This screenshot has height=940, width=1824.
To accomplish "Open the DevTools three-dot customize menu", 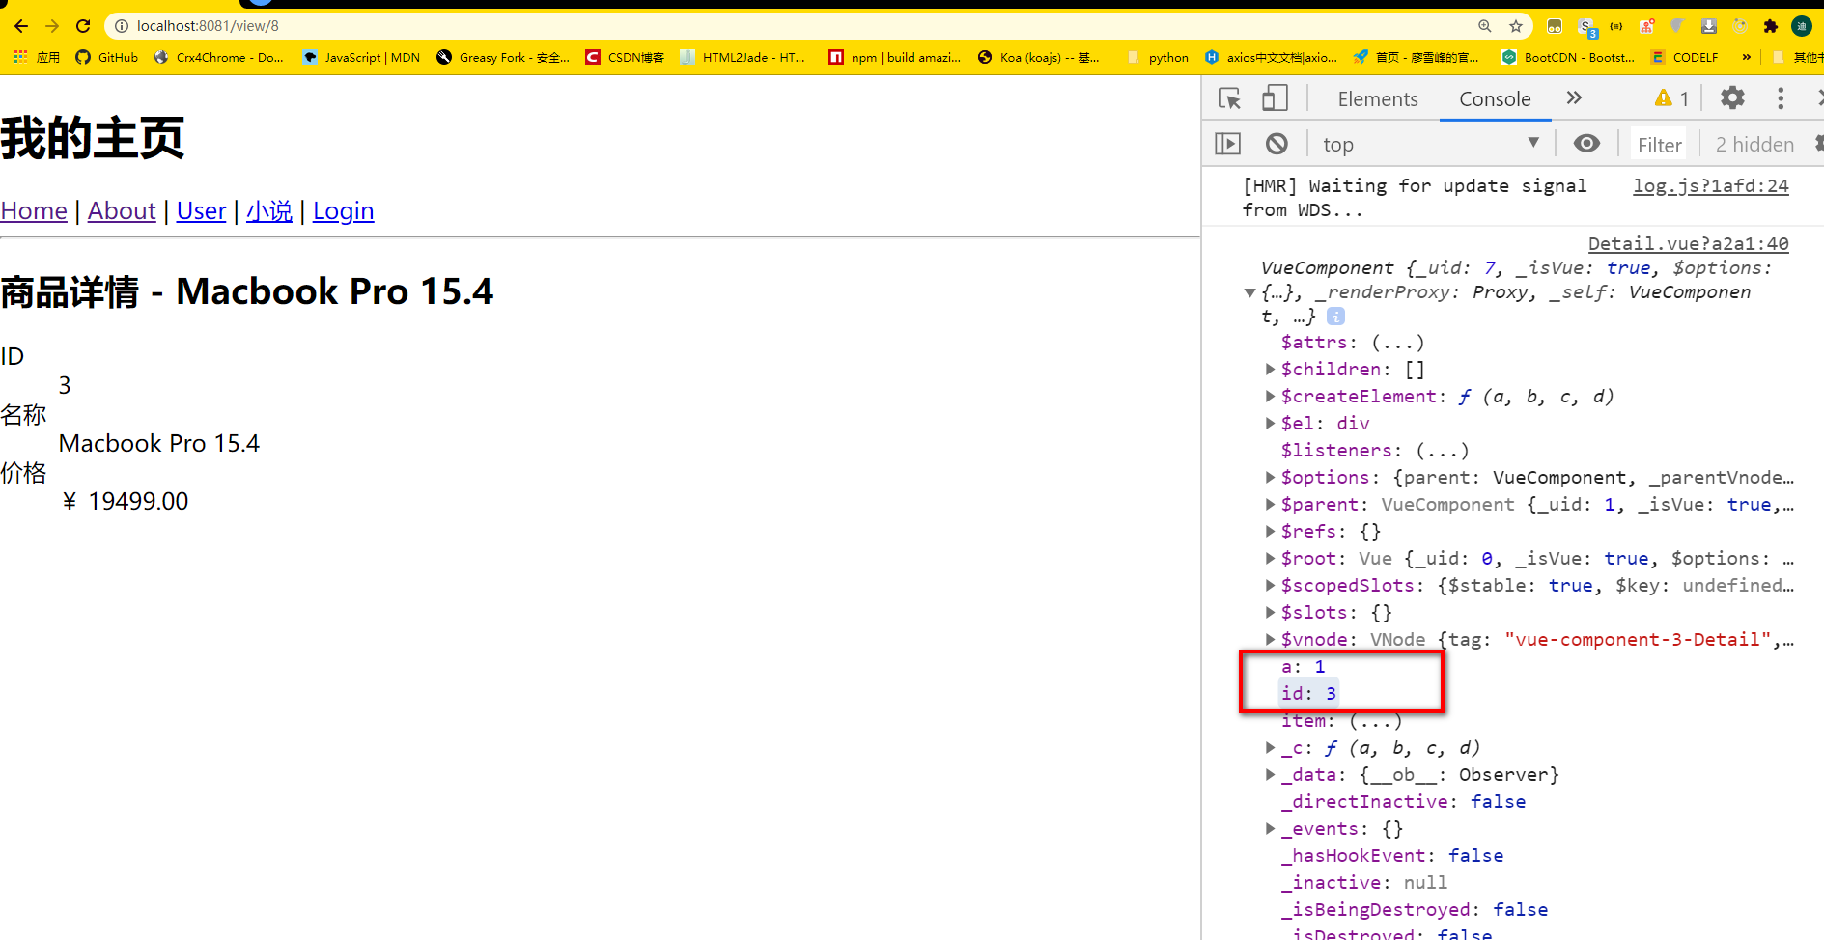I will pos(1781,97).
